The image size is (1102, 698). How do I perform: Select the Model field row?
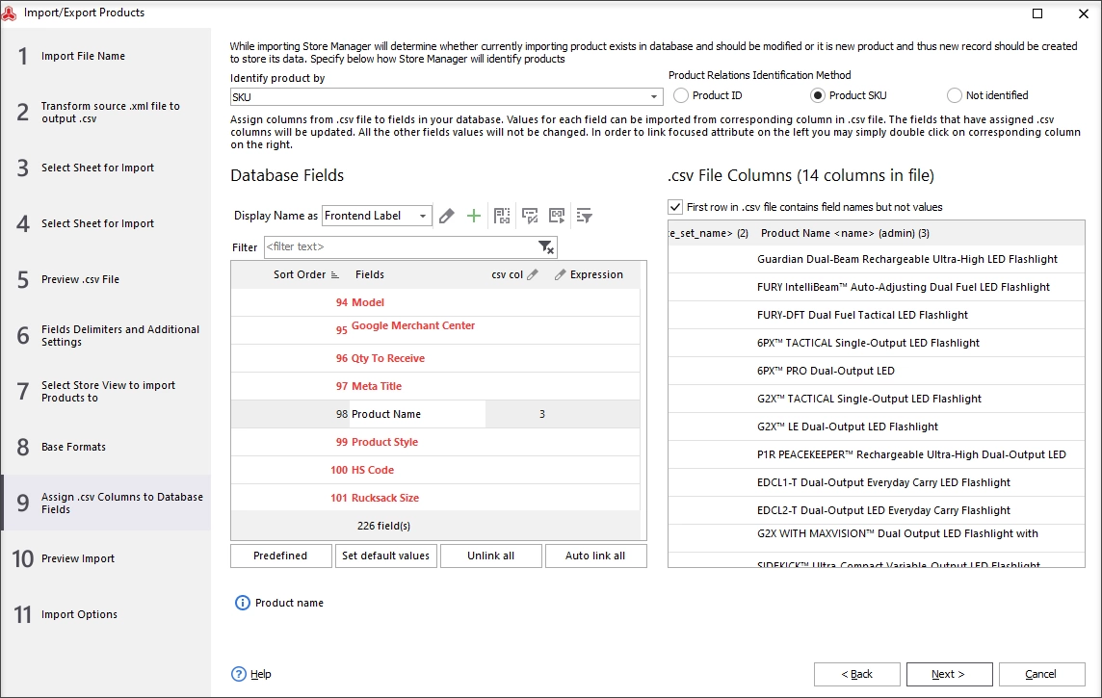point(435,302)
